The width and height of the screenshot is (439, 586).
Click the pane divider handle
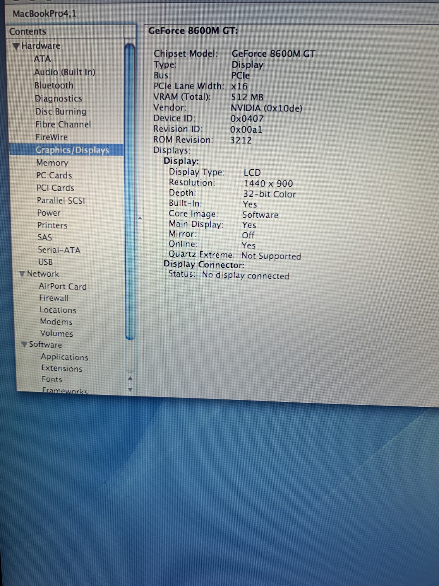click(x=140, y=218)
